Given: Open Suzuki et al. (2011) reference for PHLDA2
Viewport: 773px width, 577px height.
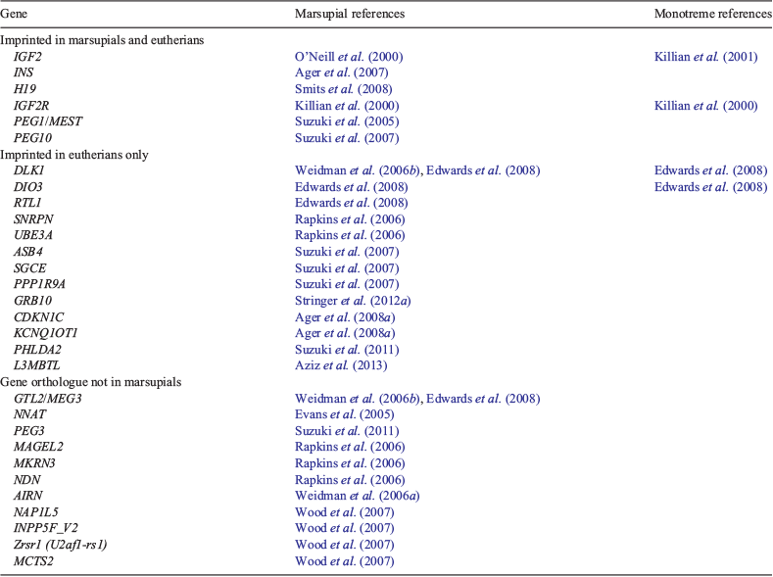Looking at the screenshot, I should tap(347, 350).
